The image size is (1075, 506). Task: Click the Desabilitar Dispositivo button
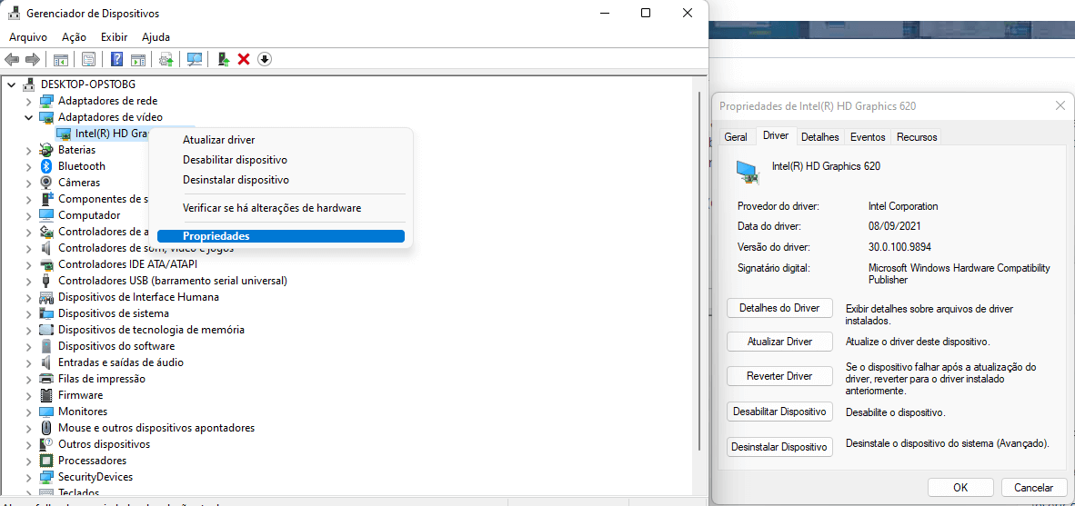(x=779, y=412)
